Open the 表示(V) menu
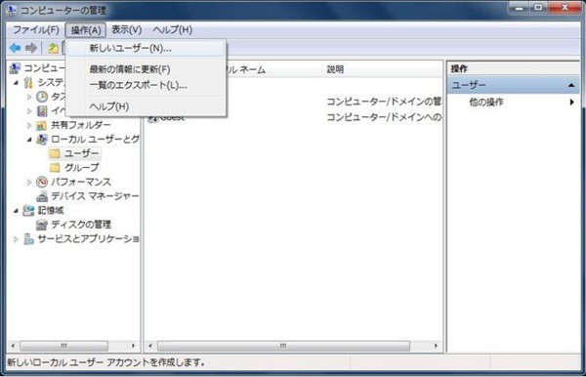The width and height of the screenshot is (586, 377). (x=127, y=30)
